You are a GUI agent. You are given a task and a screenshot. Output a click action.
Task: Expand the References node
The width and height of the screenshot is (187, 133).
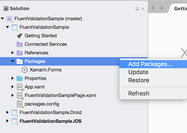(x=13, y=53)
